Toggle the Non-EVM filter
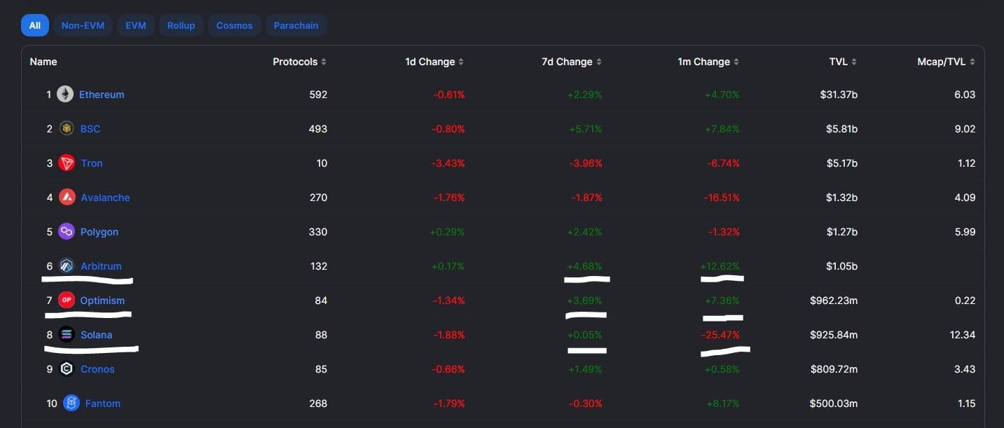Viewport: 1004px width, 428px height. (x=83, y=25)
